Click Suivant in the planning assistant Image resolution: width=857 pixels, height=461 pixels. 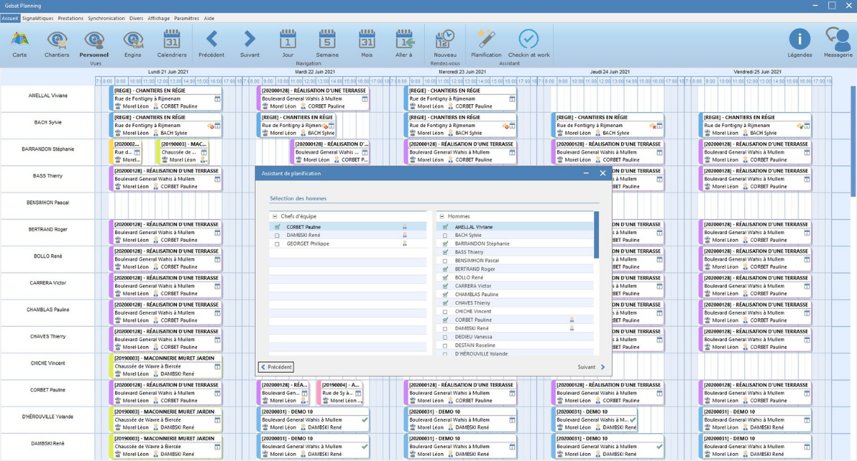[591, 368]
